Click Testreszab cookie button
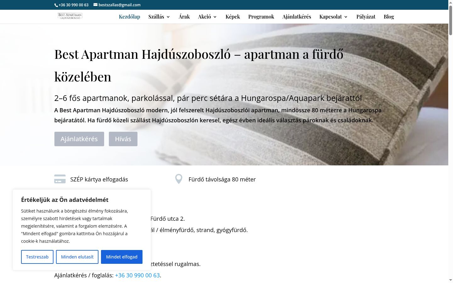The image size is (453, 283). pos(37,257)
